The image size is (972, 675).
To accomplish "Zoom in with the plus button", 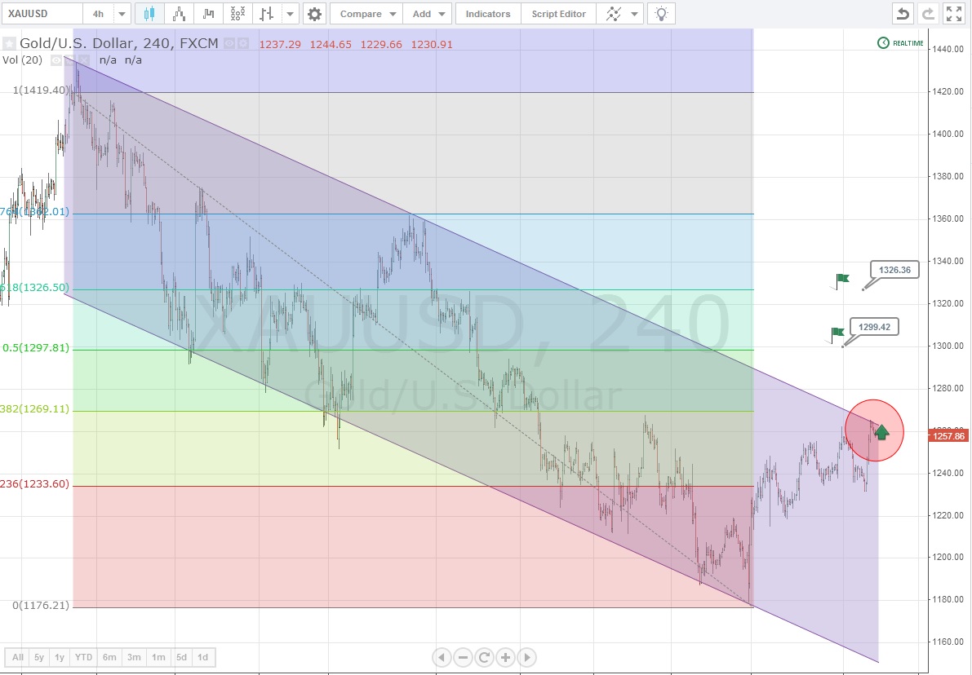I will click(x=505, y=657).
